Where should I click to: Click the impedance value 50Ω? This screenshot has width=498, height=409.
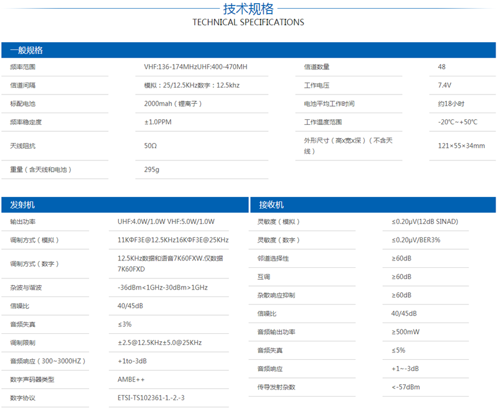(151, 146)
